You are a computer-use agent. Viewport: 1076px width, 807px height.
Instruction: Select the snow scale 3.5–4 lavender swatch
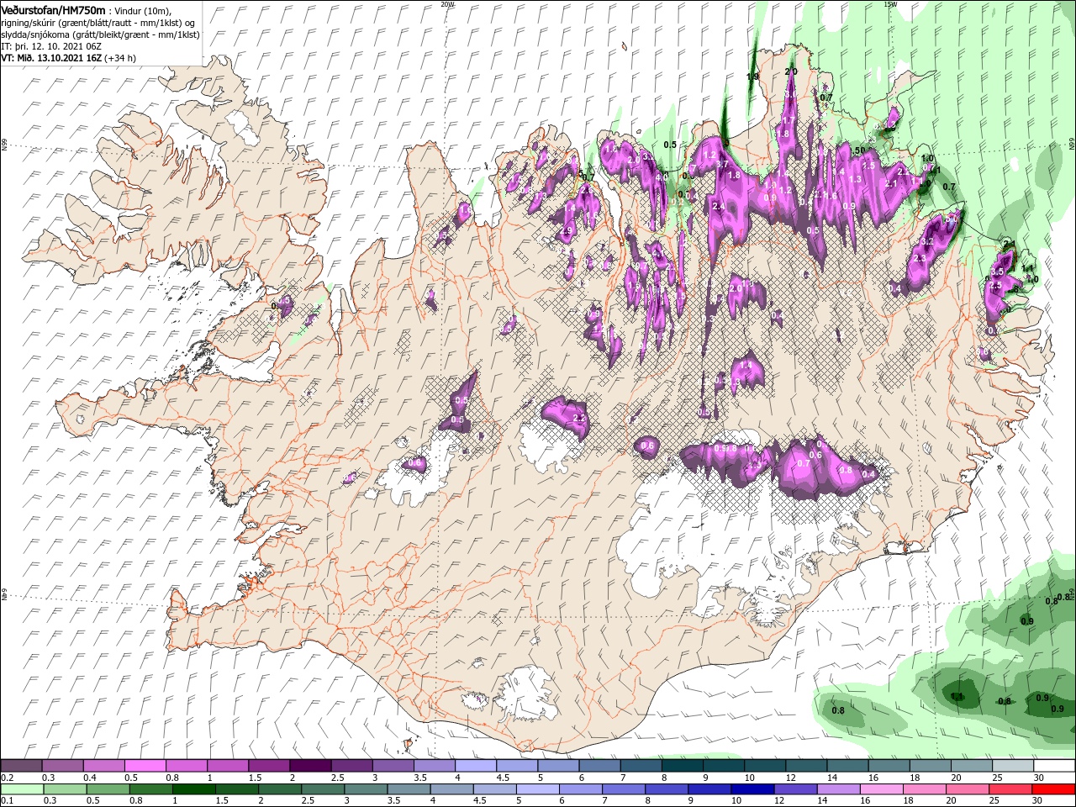[434, 766]
